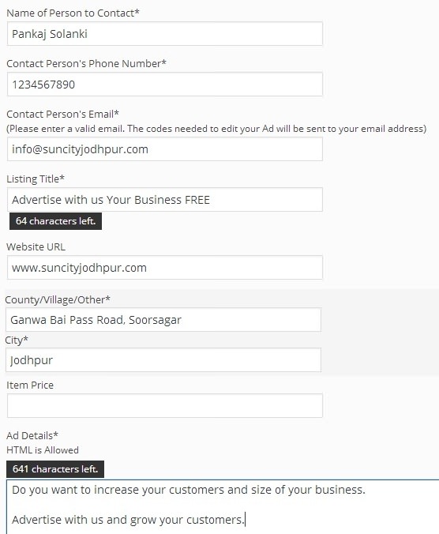Click the Name of Person to Contact label
The width and height of the screenshot is (439, 534).
pyautogui.click(x=73, y=13)
